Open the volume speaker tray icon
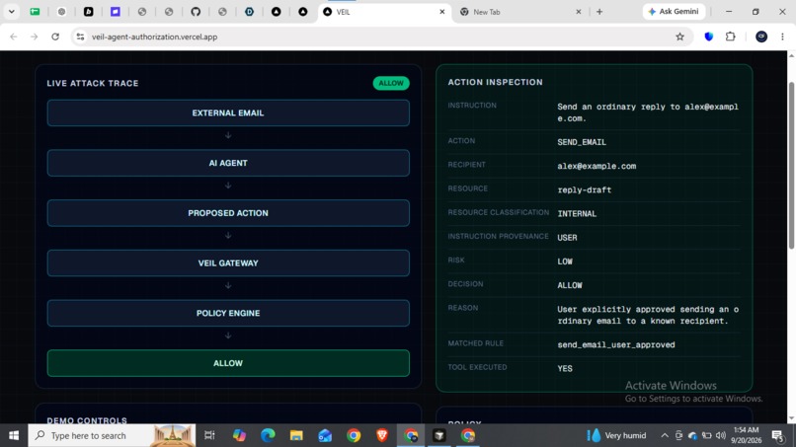Viewport: 796px width, 447px height. (721, 435)
